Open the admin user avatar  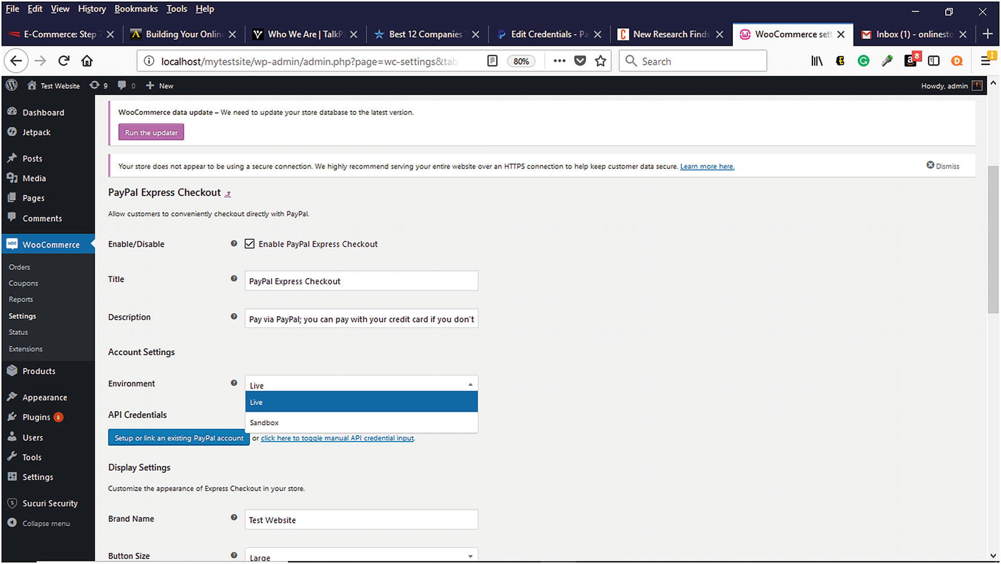click(977, 85)
